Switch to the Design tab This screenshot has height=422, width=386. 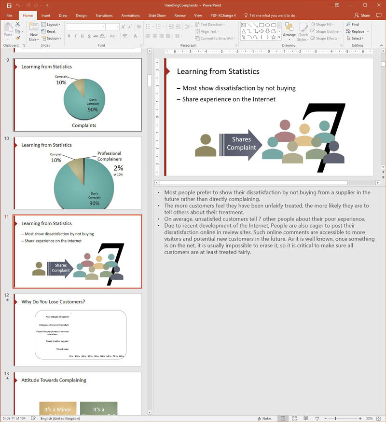81,15
